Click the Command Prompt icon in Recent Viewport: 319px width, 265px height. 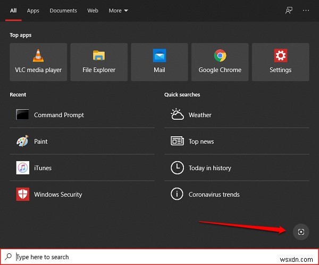click(x=22, y=114)
